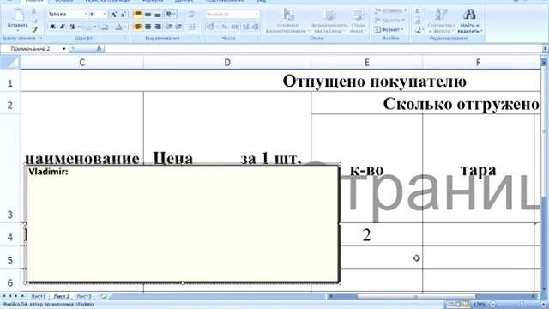
Task: Open Format as Table gallery
Action: (329, 21)
